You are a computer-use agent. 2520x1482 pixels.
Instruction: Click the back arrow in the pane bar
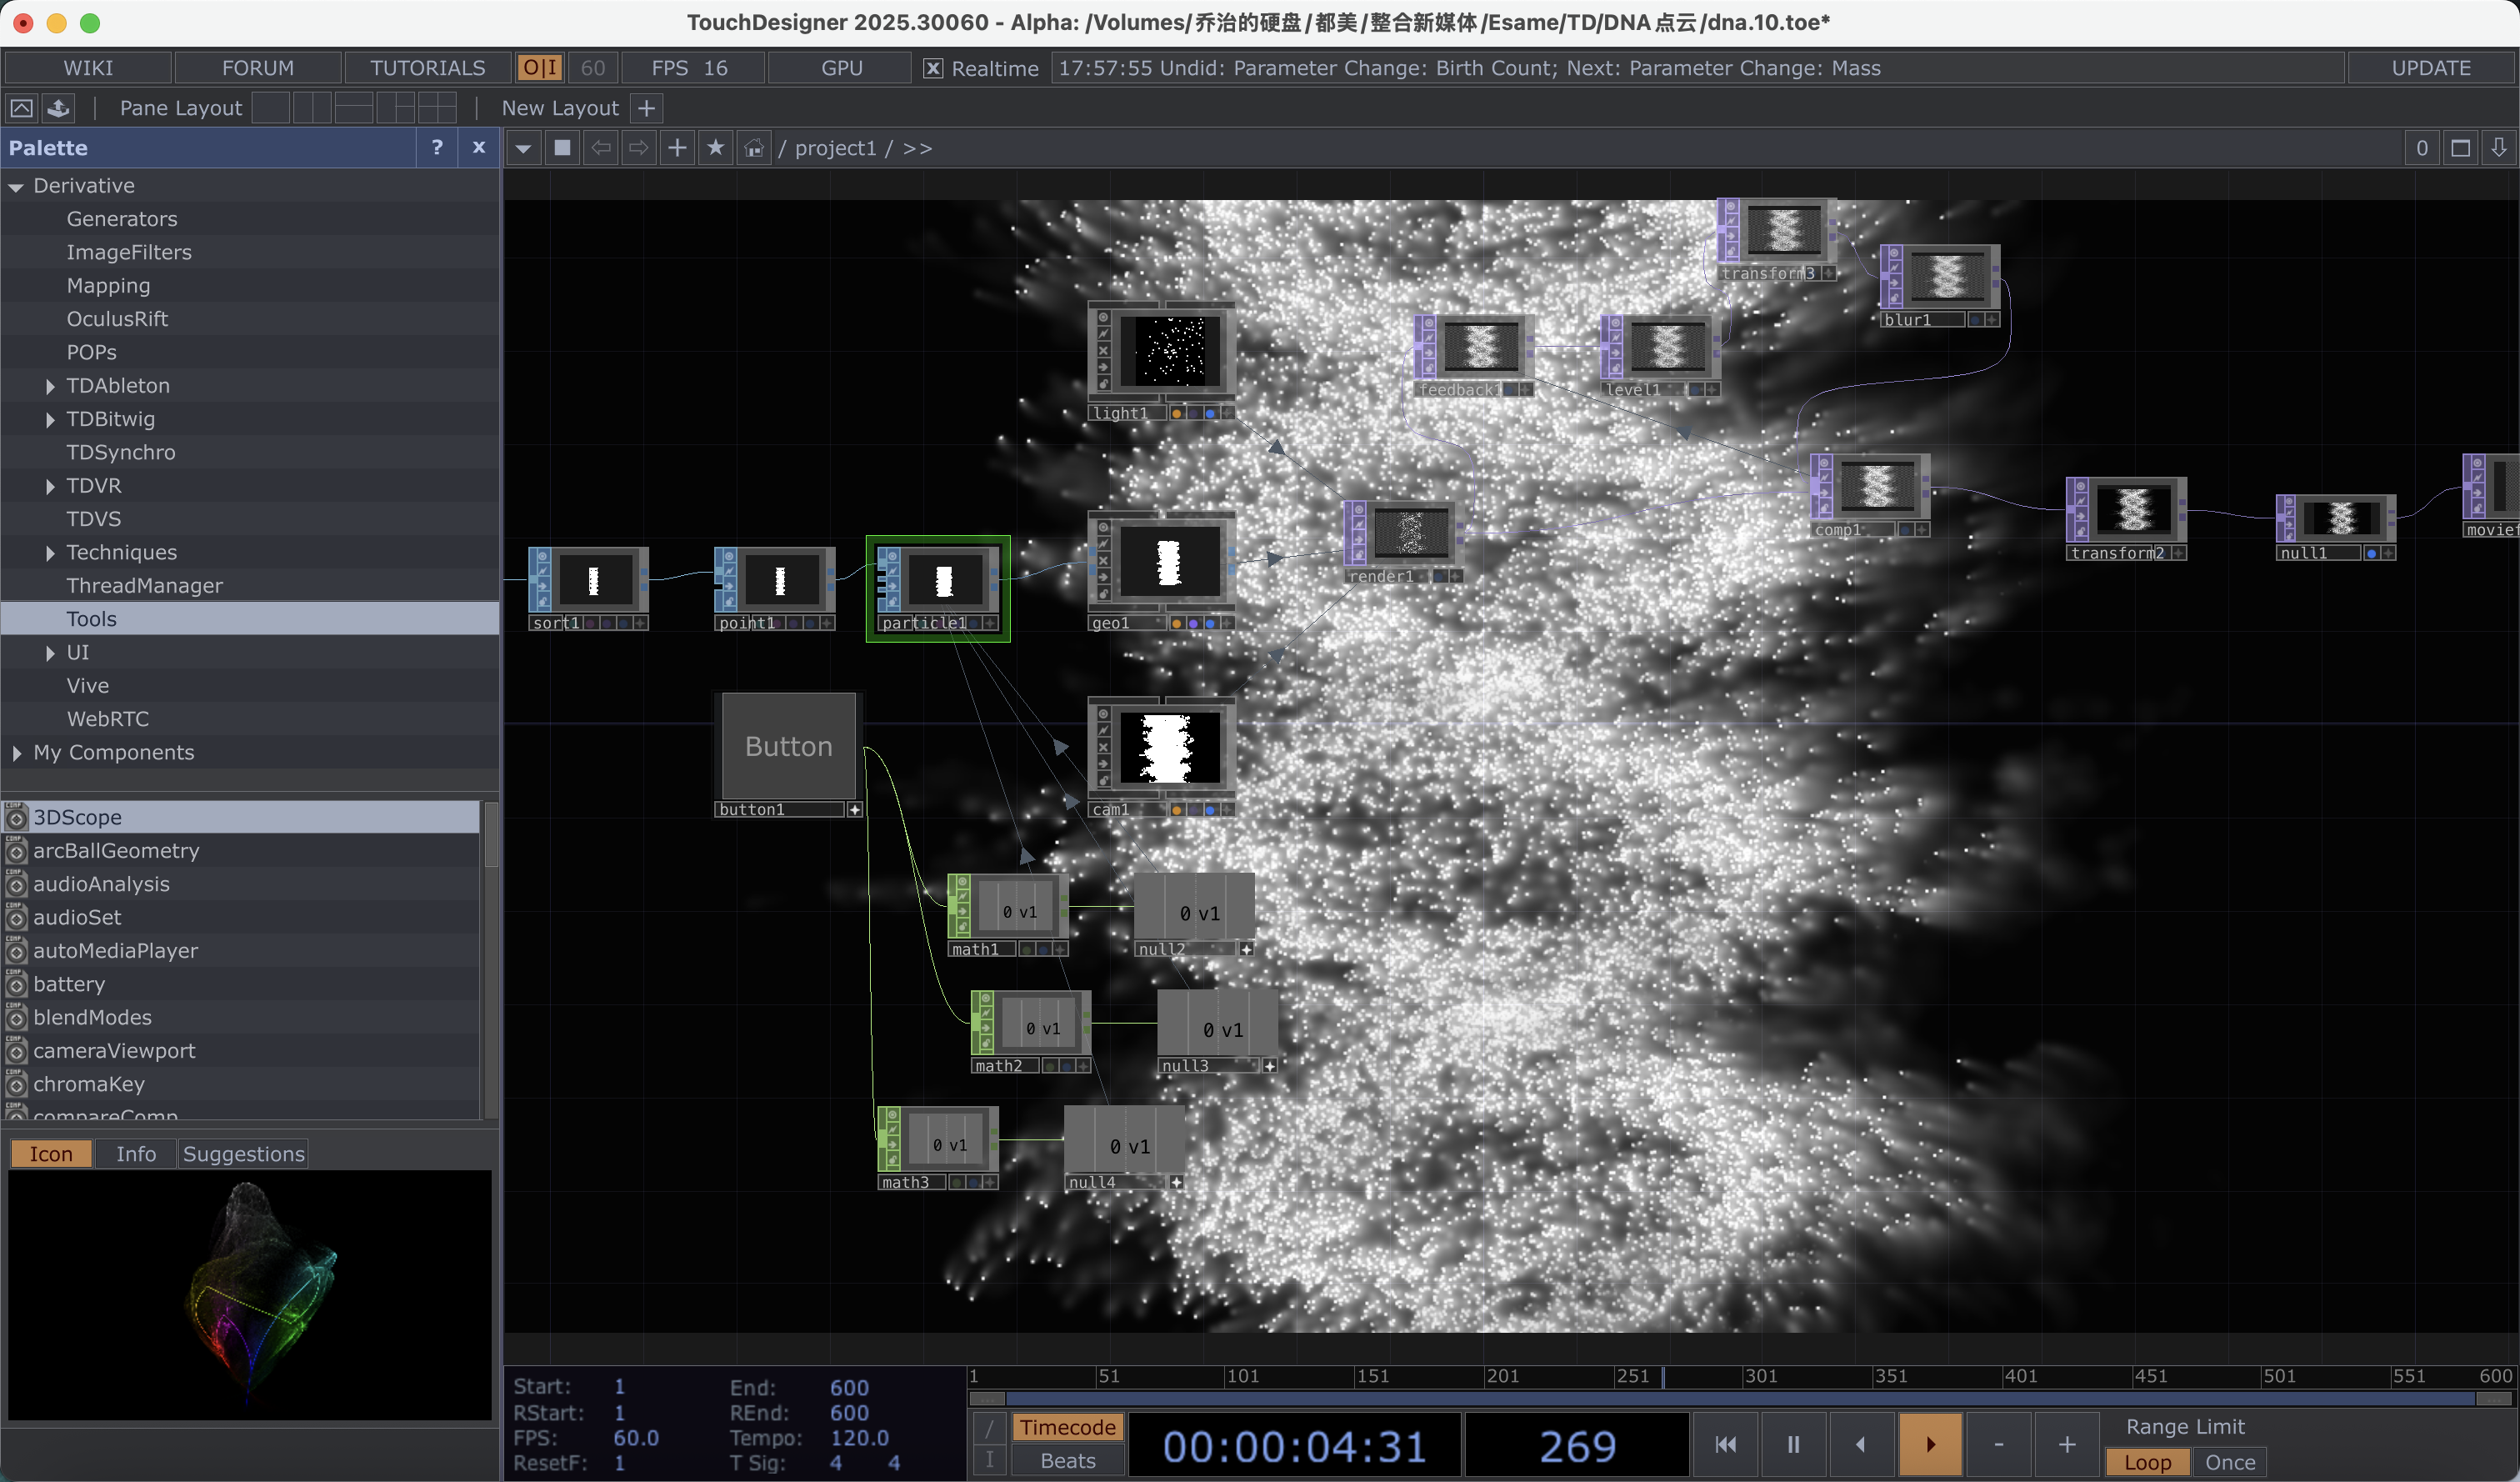(x=601, y=148)
